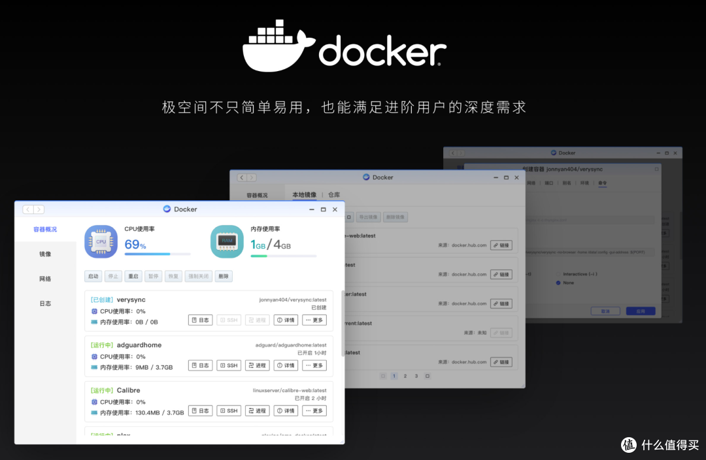This screenshot has width=706, height=460.
Task: Open 详情 for the verysync container
Action: coord(286,320)
